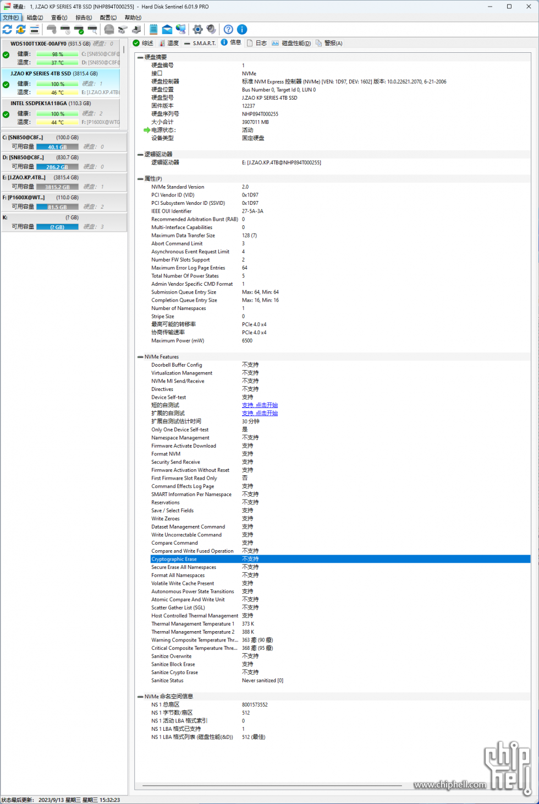Collapse the NVMe 命名空间信息 section

click(140, 697)
